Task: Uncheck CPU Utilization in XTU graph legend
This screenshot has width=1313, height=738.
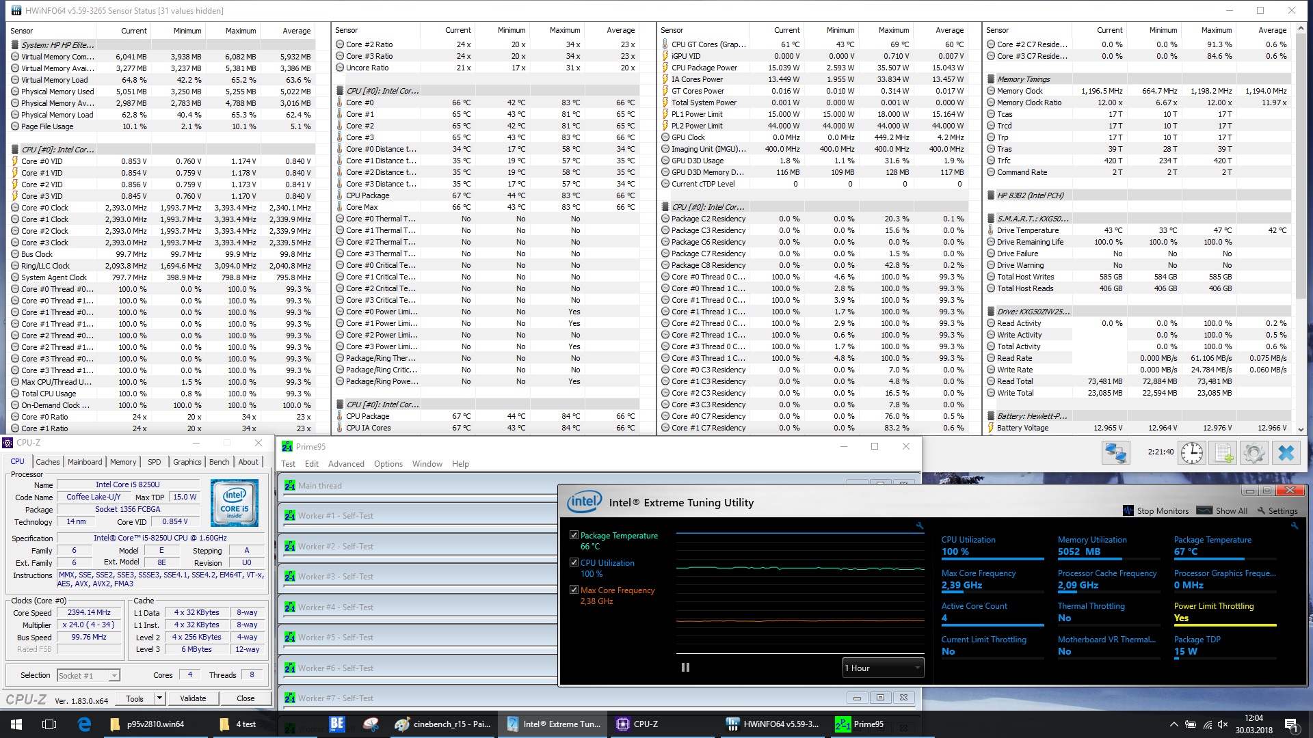Action: (574, 562)
